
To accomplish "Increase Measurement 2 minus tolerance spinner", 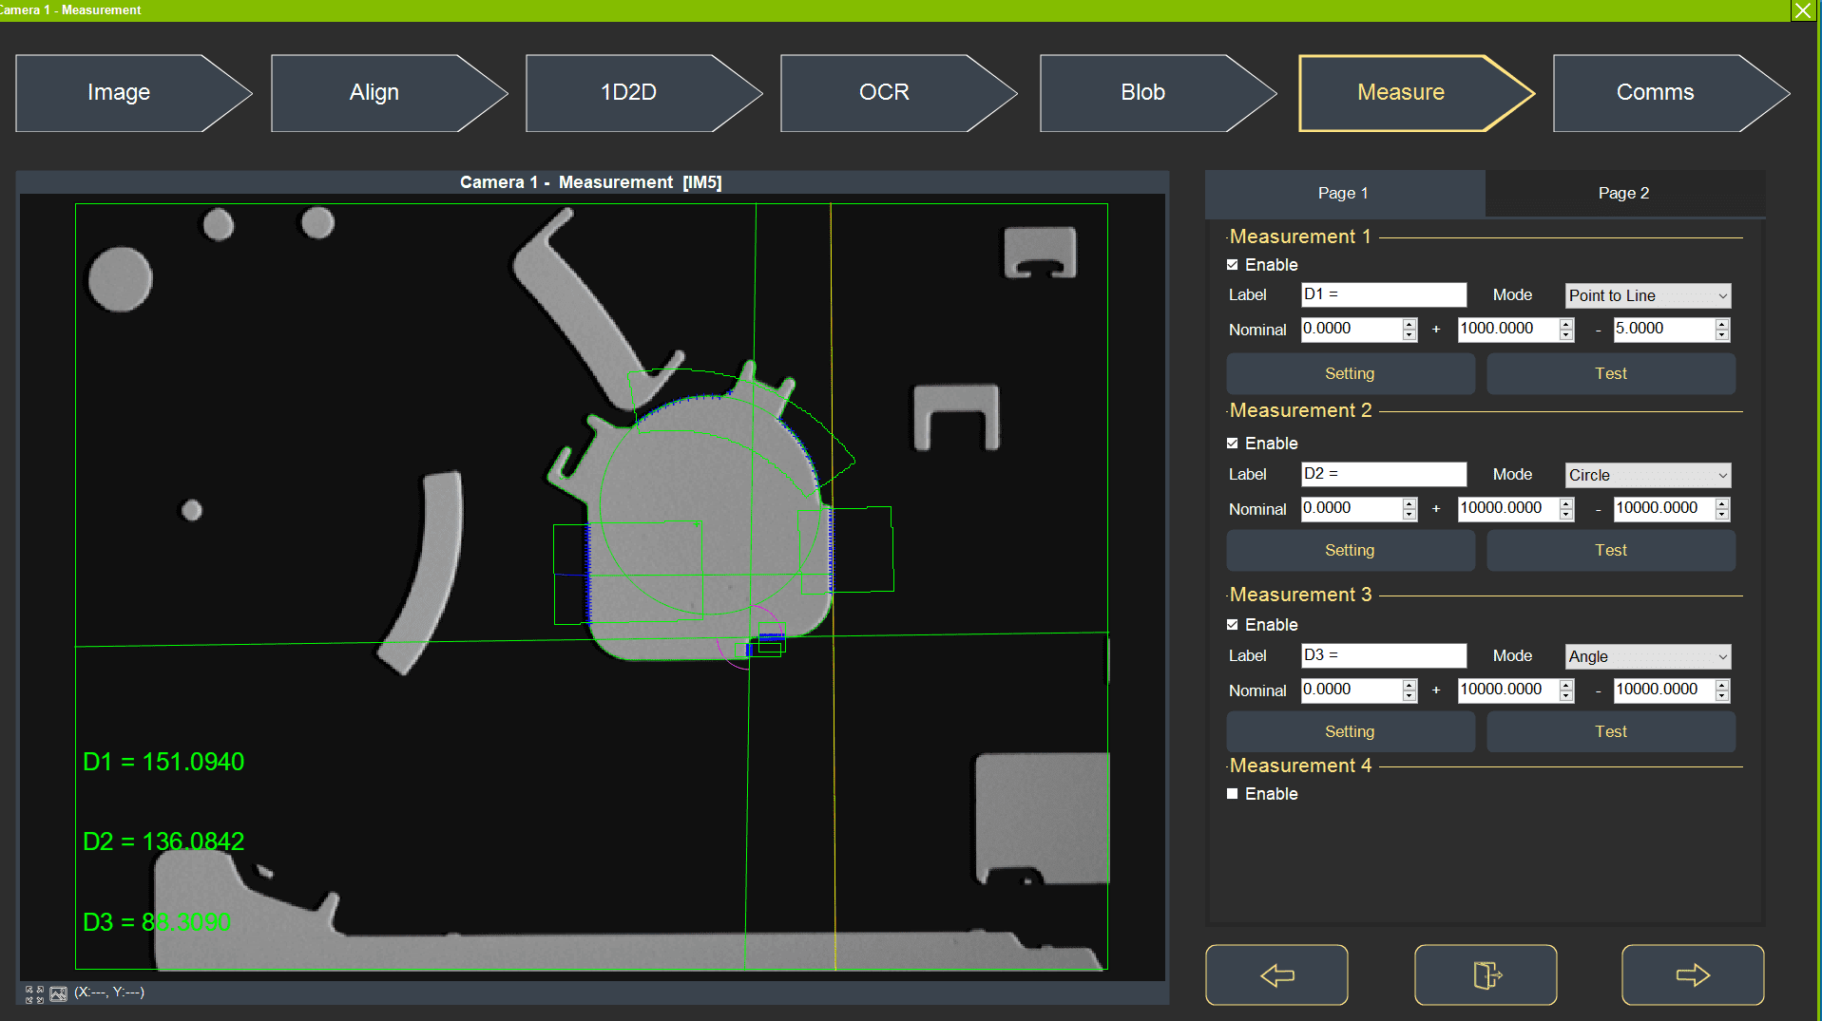I will [x=1722, y=503].
